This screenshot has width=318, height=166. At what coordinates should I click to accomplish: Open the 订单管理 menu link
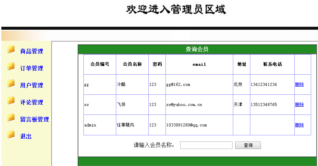click(32, 68)
